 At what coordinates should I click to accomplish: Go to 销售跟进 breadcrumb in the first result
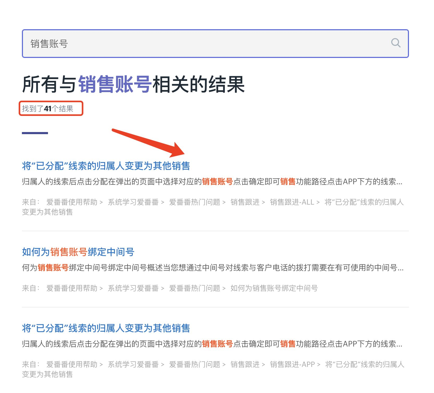(245, 202)
